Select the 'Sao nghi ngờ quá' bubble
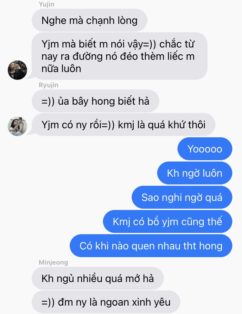 coord(182,197)
